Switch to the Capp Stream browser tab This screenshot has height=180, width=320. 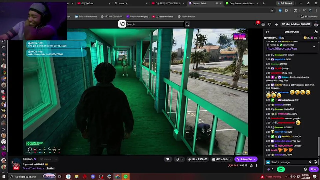click(x=242, y=3)
